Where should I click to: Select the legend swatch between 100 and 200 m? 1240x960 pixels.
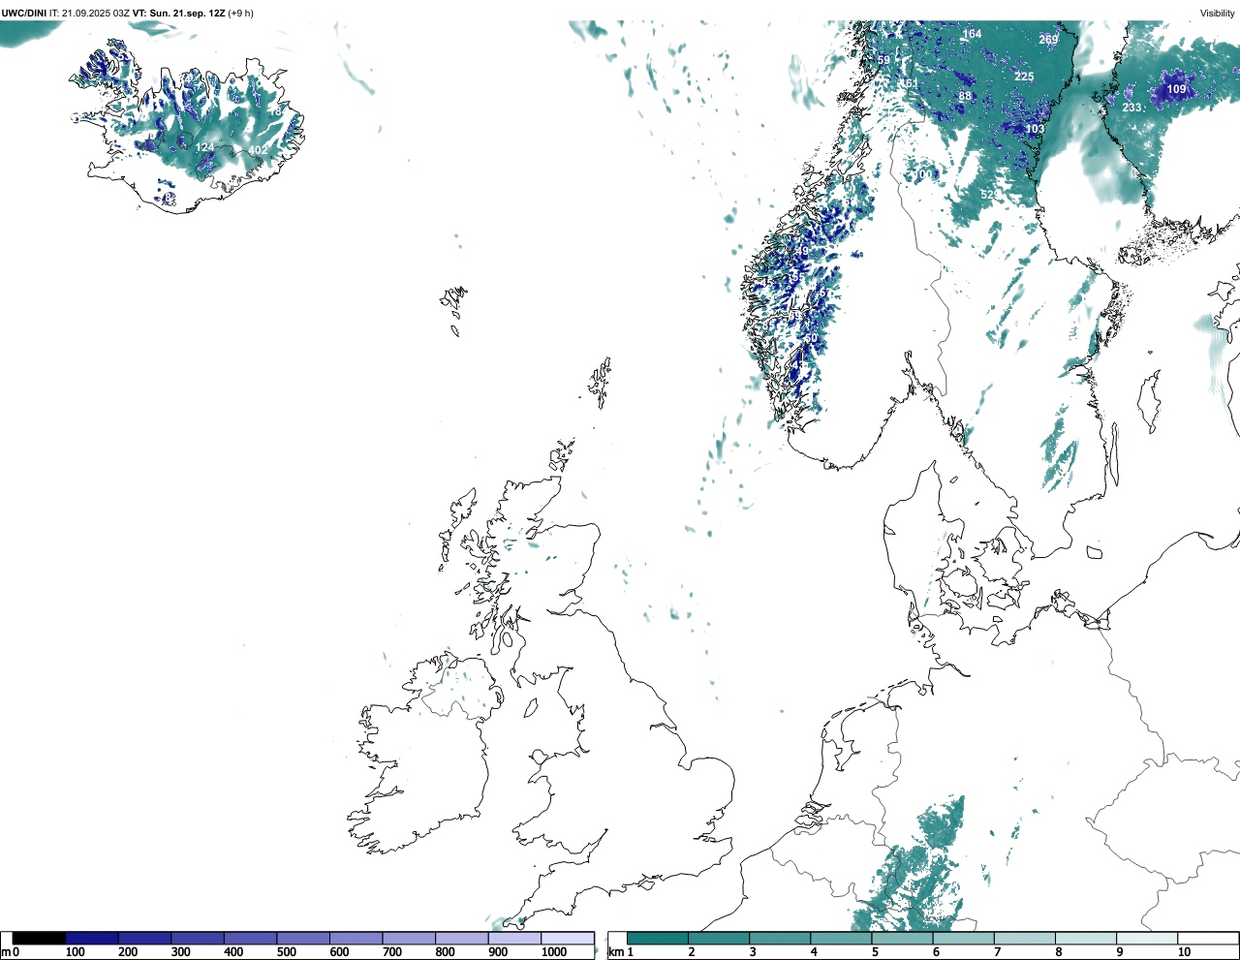[x=92, y=939]
